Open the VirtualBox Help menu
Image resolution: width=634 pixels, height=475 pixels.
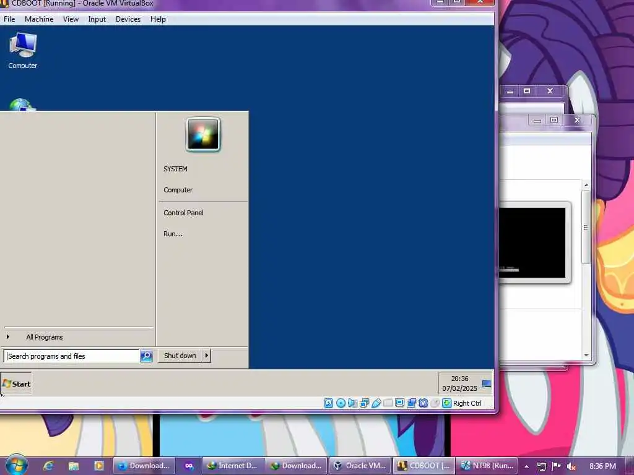158,19
